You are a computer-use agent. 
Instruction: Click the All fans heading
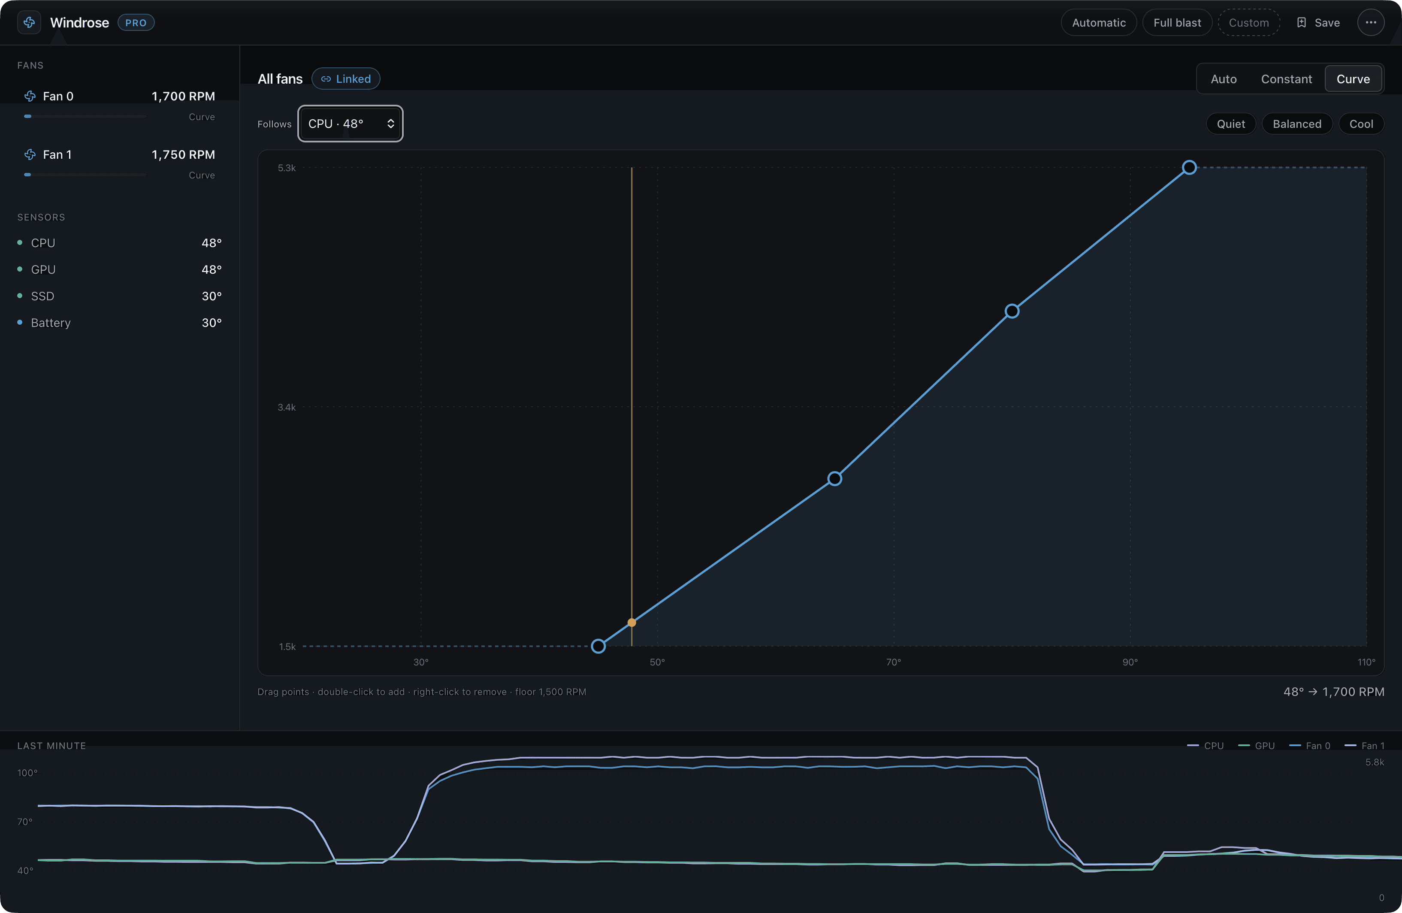click(280, 79)
